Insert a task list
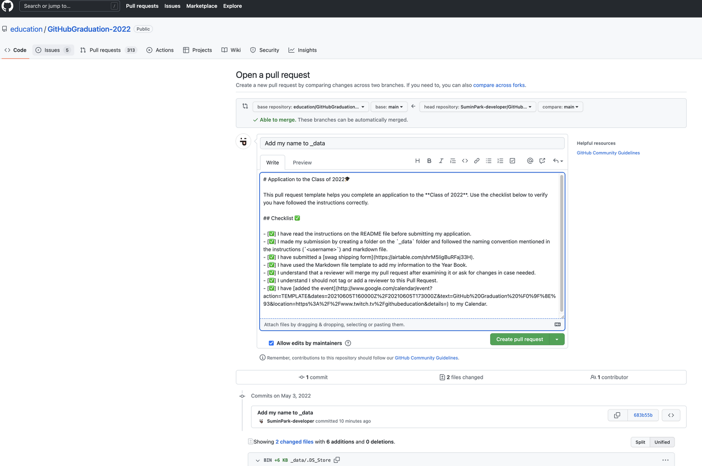Screen dimensions: 702x466 click(512, 161)
